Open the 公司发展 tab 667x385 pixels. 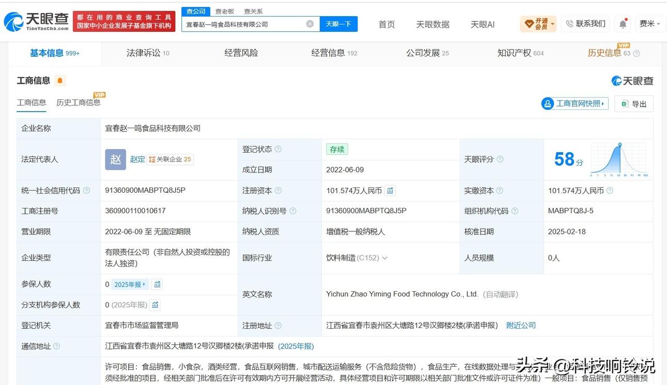point(427,53)
